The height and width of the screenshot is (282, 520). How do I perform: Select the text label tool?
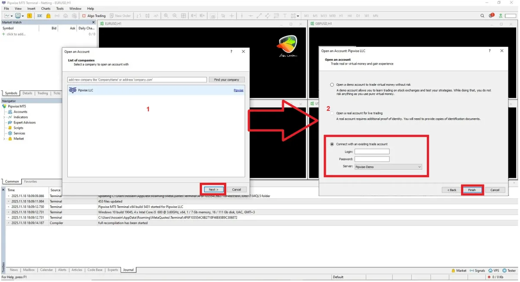click(x=285, y=16)
